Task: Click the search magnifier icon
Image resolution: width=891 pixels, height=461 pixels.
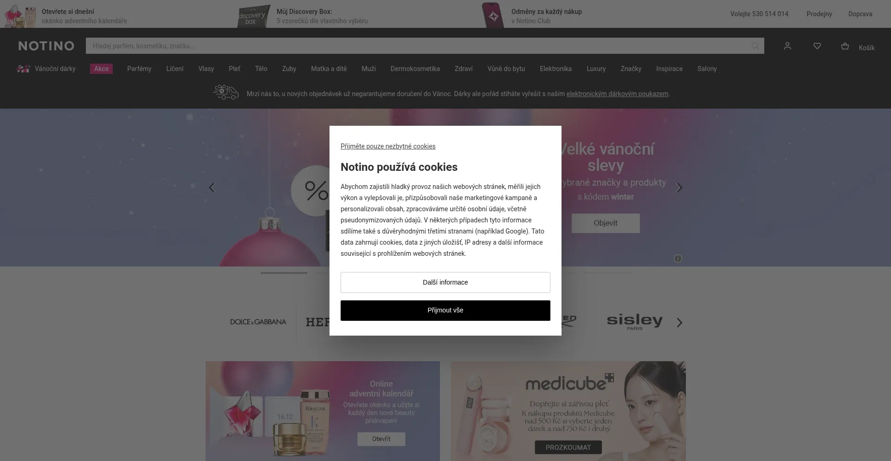Action: point(755,46)
